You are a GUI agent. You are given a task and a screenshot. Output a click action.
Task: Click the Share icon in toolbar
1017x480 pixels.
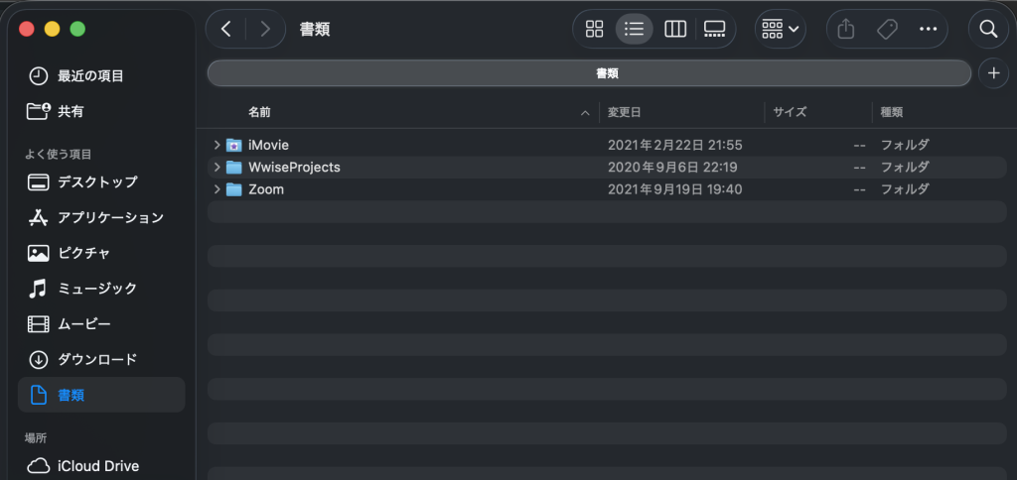pos(846,29)
